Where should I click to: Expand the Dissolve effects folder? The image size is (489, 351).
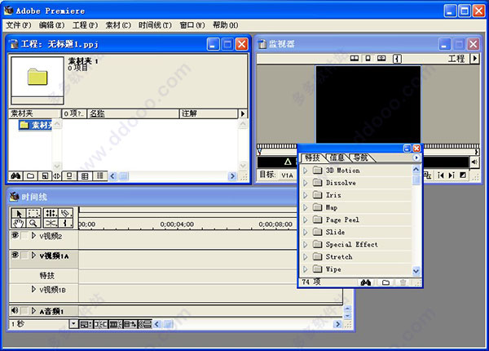point(306,183)
